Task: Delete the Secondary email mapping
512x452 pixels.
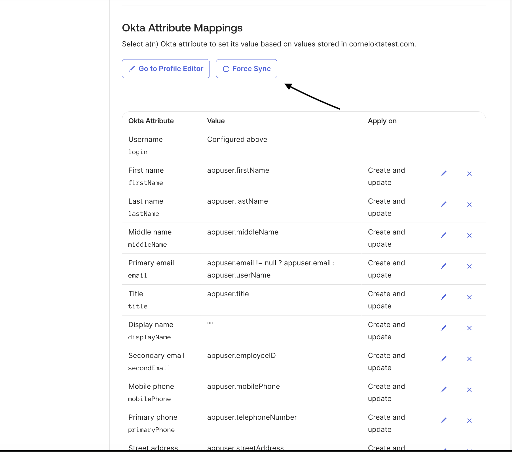Action: pyautogui.click(x=469, y=359)
